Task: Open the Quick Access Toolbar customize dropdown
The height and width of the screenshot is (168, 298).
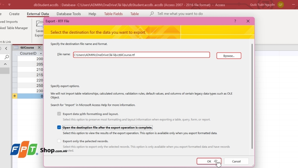Action: (x=9, y=4)
